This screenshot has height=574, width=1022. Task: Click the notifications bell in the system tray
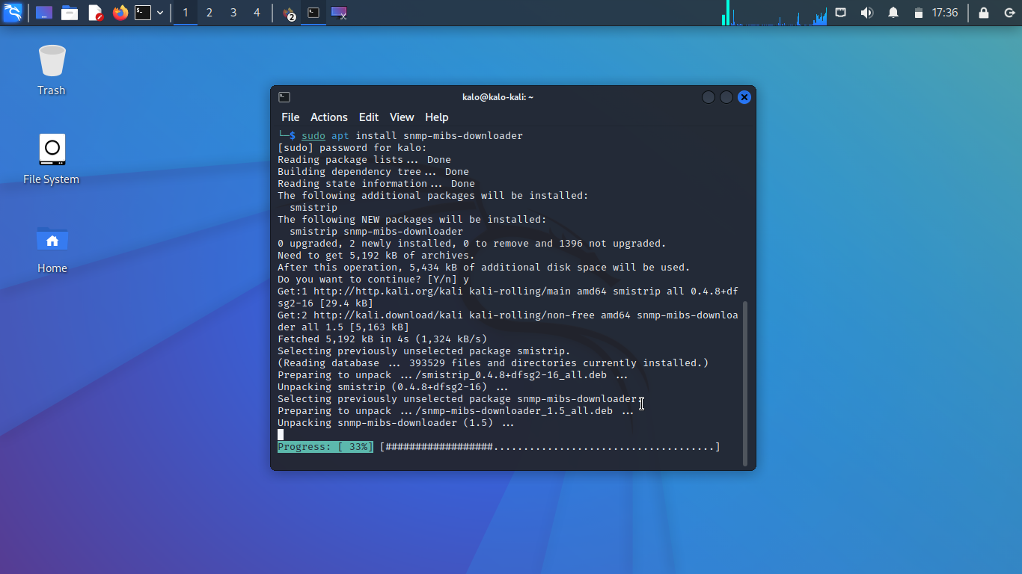[893, 13]
